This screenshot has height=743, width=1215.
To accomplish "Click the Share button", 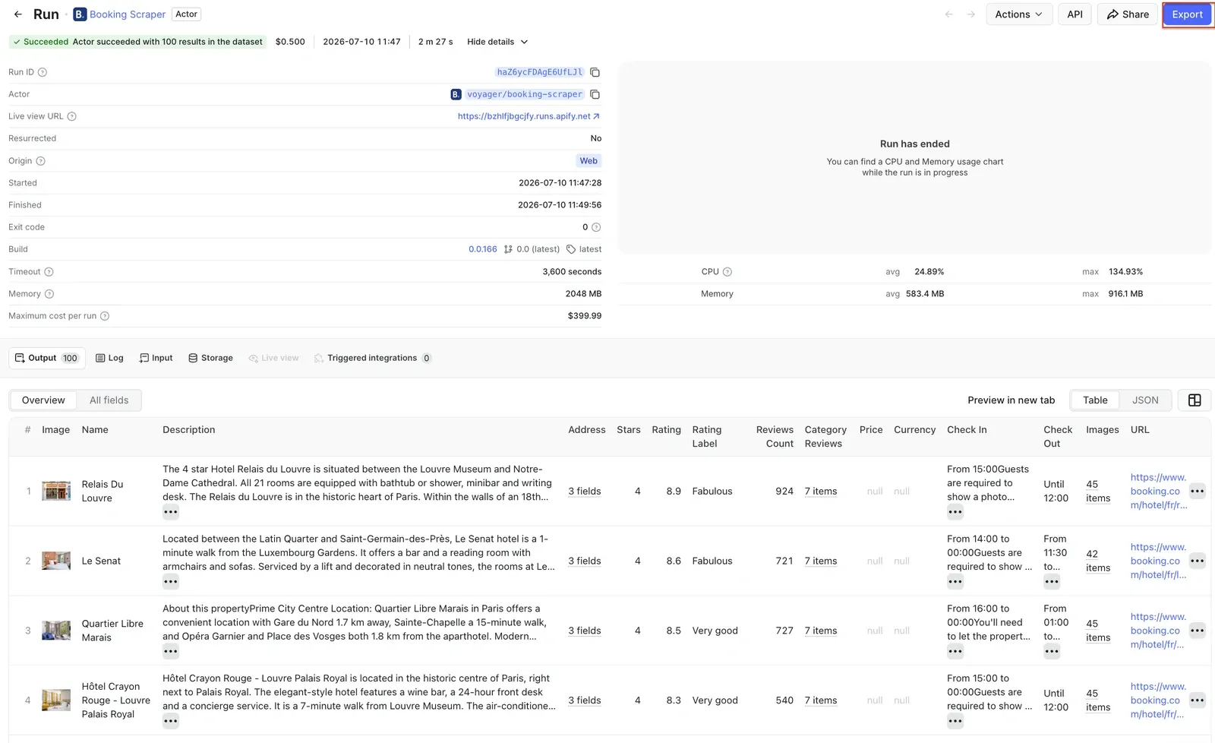I will pyautogui.click(x=1128, y=14).
